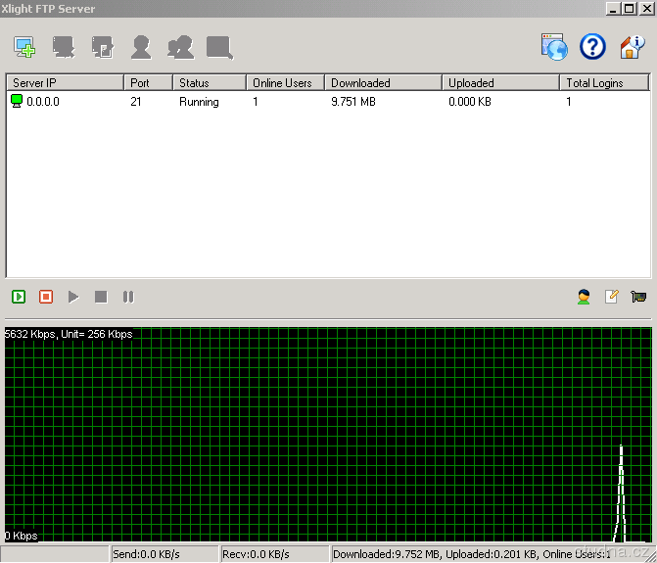Sort by the Downloaded column header

coord(382,83)
